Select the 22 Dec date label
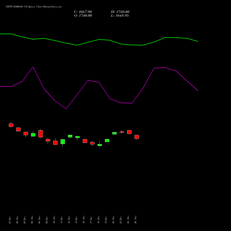Viewport: 231px width, 231px height. coord(113,220)
